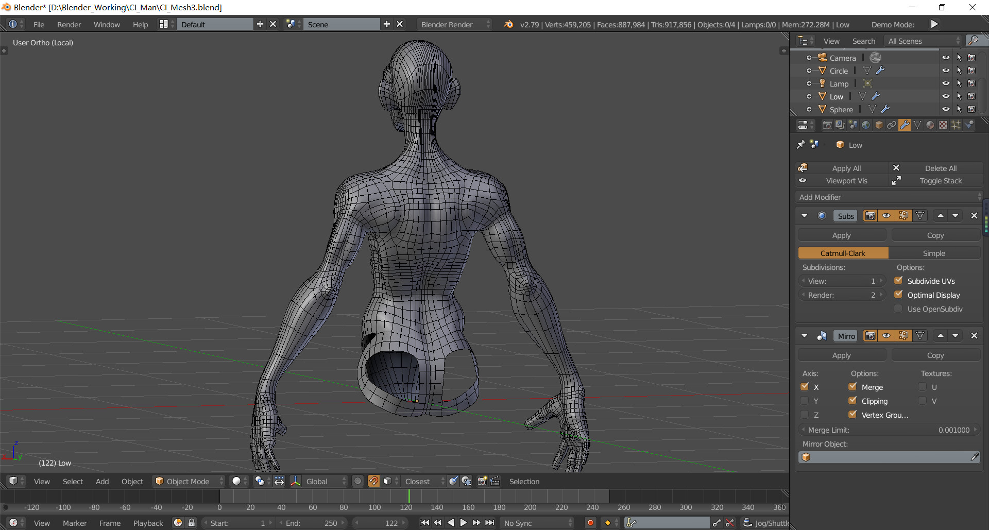Open the Blender Render engine dropdown
This screenshot has height=530, width=989.
pos(453,24)
